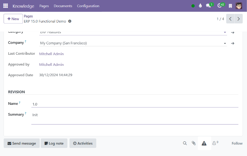Image resolution: width=247 pixels, height=156 pixels.
Task: Search messages with magnifier icon
Action: 185,143
